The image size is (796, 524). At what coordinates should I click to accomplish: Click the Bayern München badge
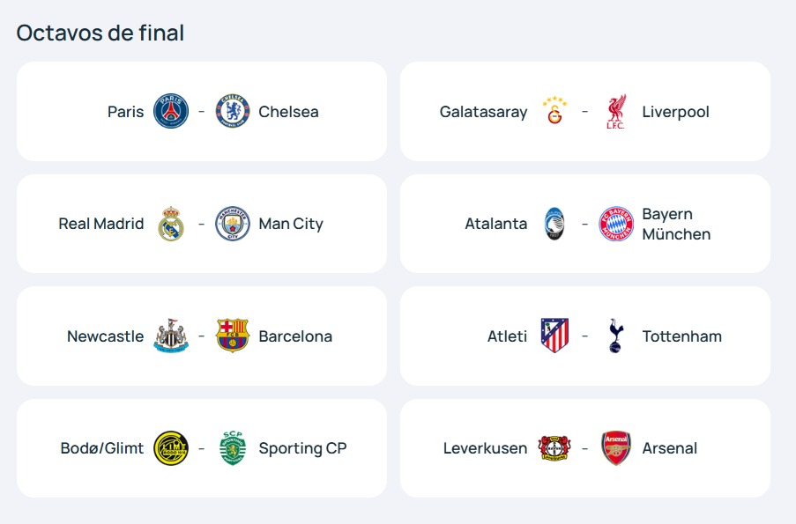pos(616,224)
